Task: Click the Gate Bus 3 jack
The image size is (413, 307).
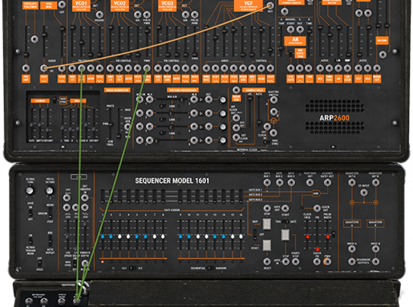Action: click(x=291, y=183)
